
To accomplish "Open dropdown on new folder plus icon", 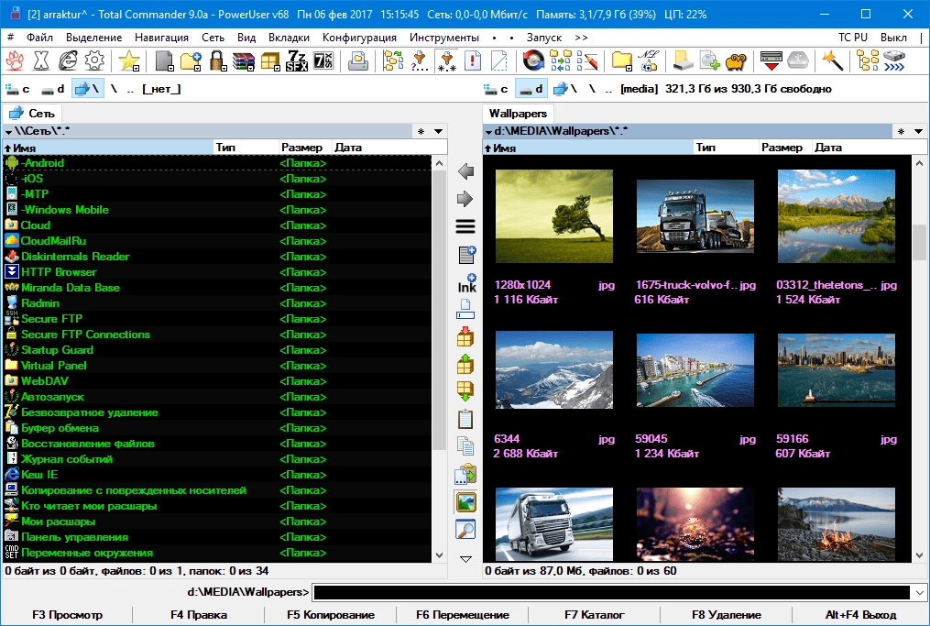I will [x=198, y=68].
